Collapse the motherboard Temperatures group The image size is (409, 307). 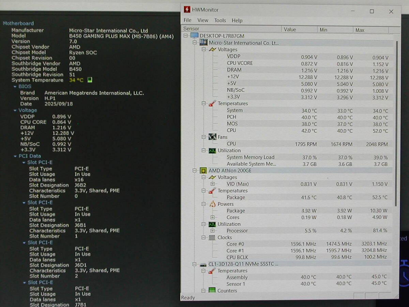click(x=203, y=103)
